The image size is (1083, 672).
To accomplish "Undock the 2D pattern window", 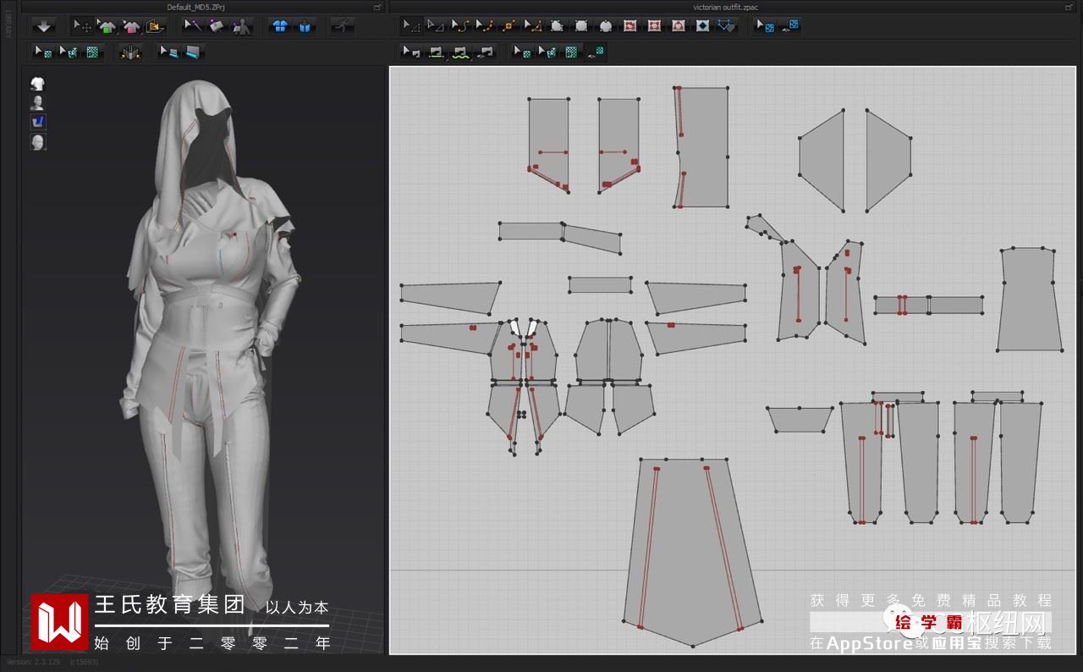I will point(1069,7).
